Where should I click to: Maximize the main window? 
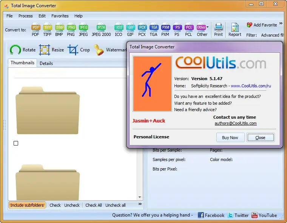point(261,4)
